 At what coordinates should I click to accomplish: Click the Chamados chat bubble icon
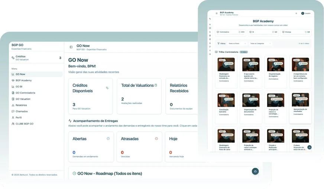13,111
